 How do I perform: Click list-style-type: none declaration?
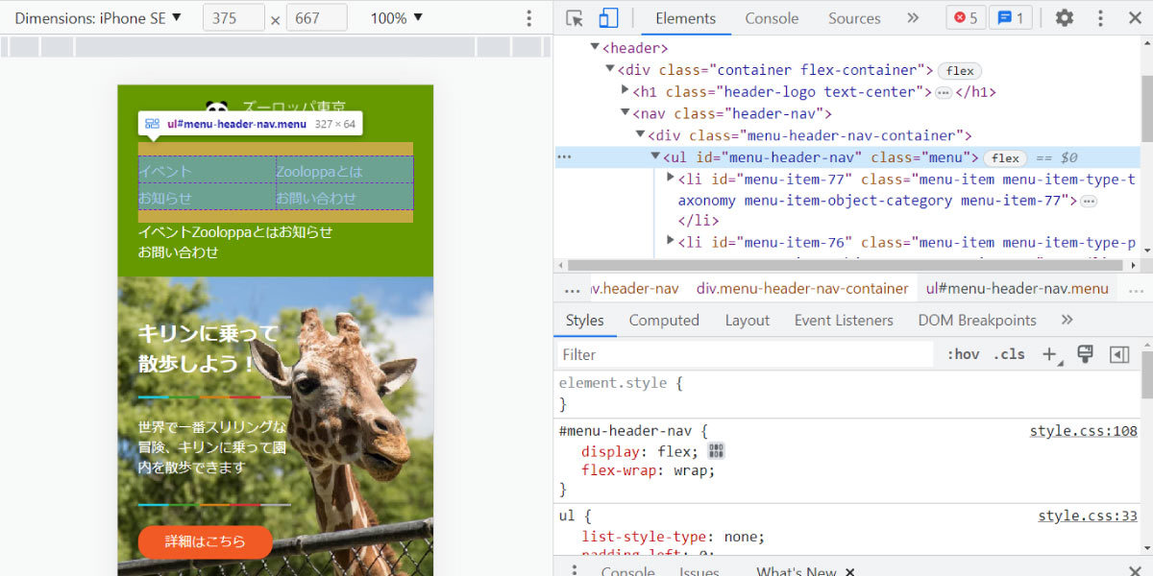[x=673, y=537]
